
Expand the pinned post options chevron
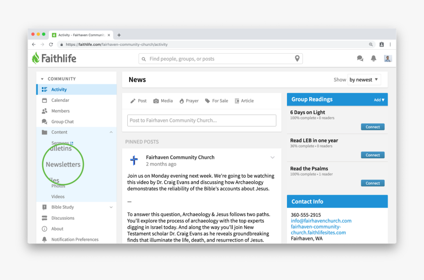pyautogui.click(x=272, y=157)
